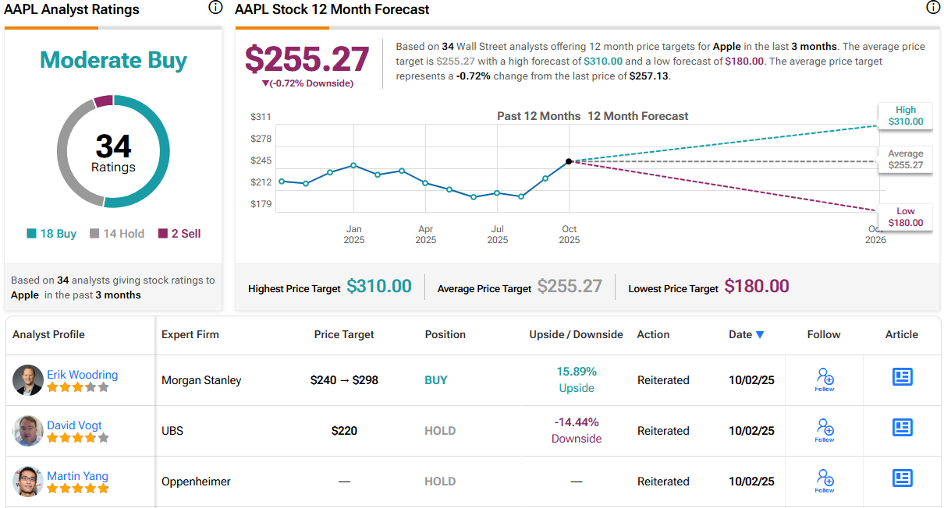944x508 pixels.
Task: Open Martin Yang's analyst profile link
Action: click(x=77, y=476)
